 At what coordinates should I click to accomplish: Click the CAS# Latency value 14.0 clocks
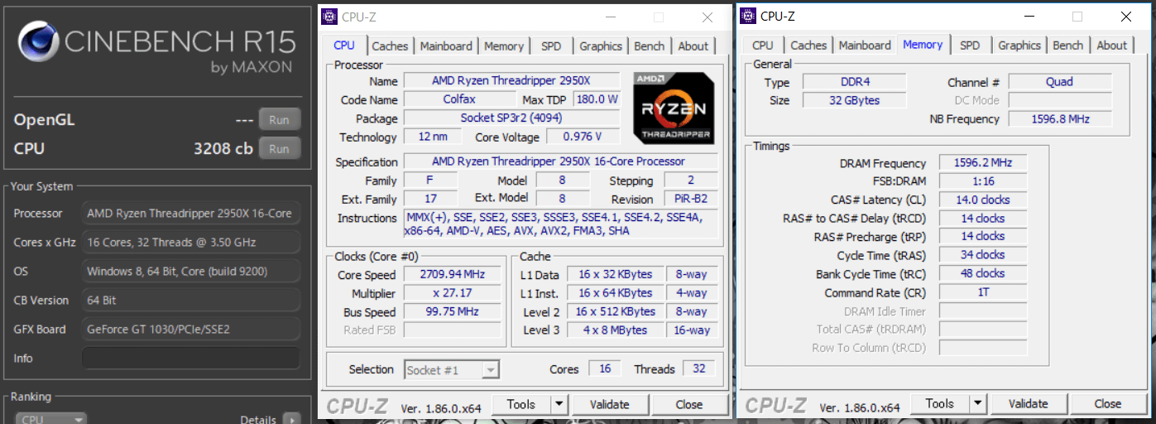pyautogui.click(x=983, y=200)
